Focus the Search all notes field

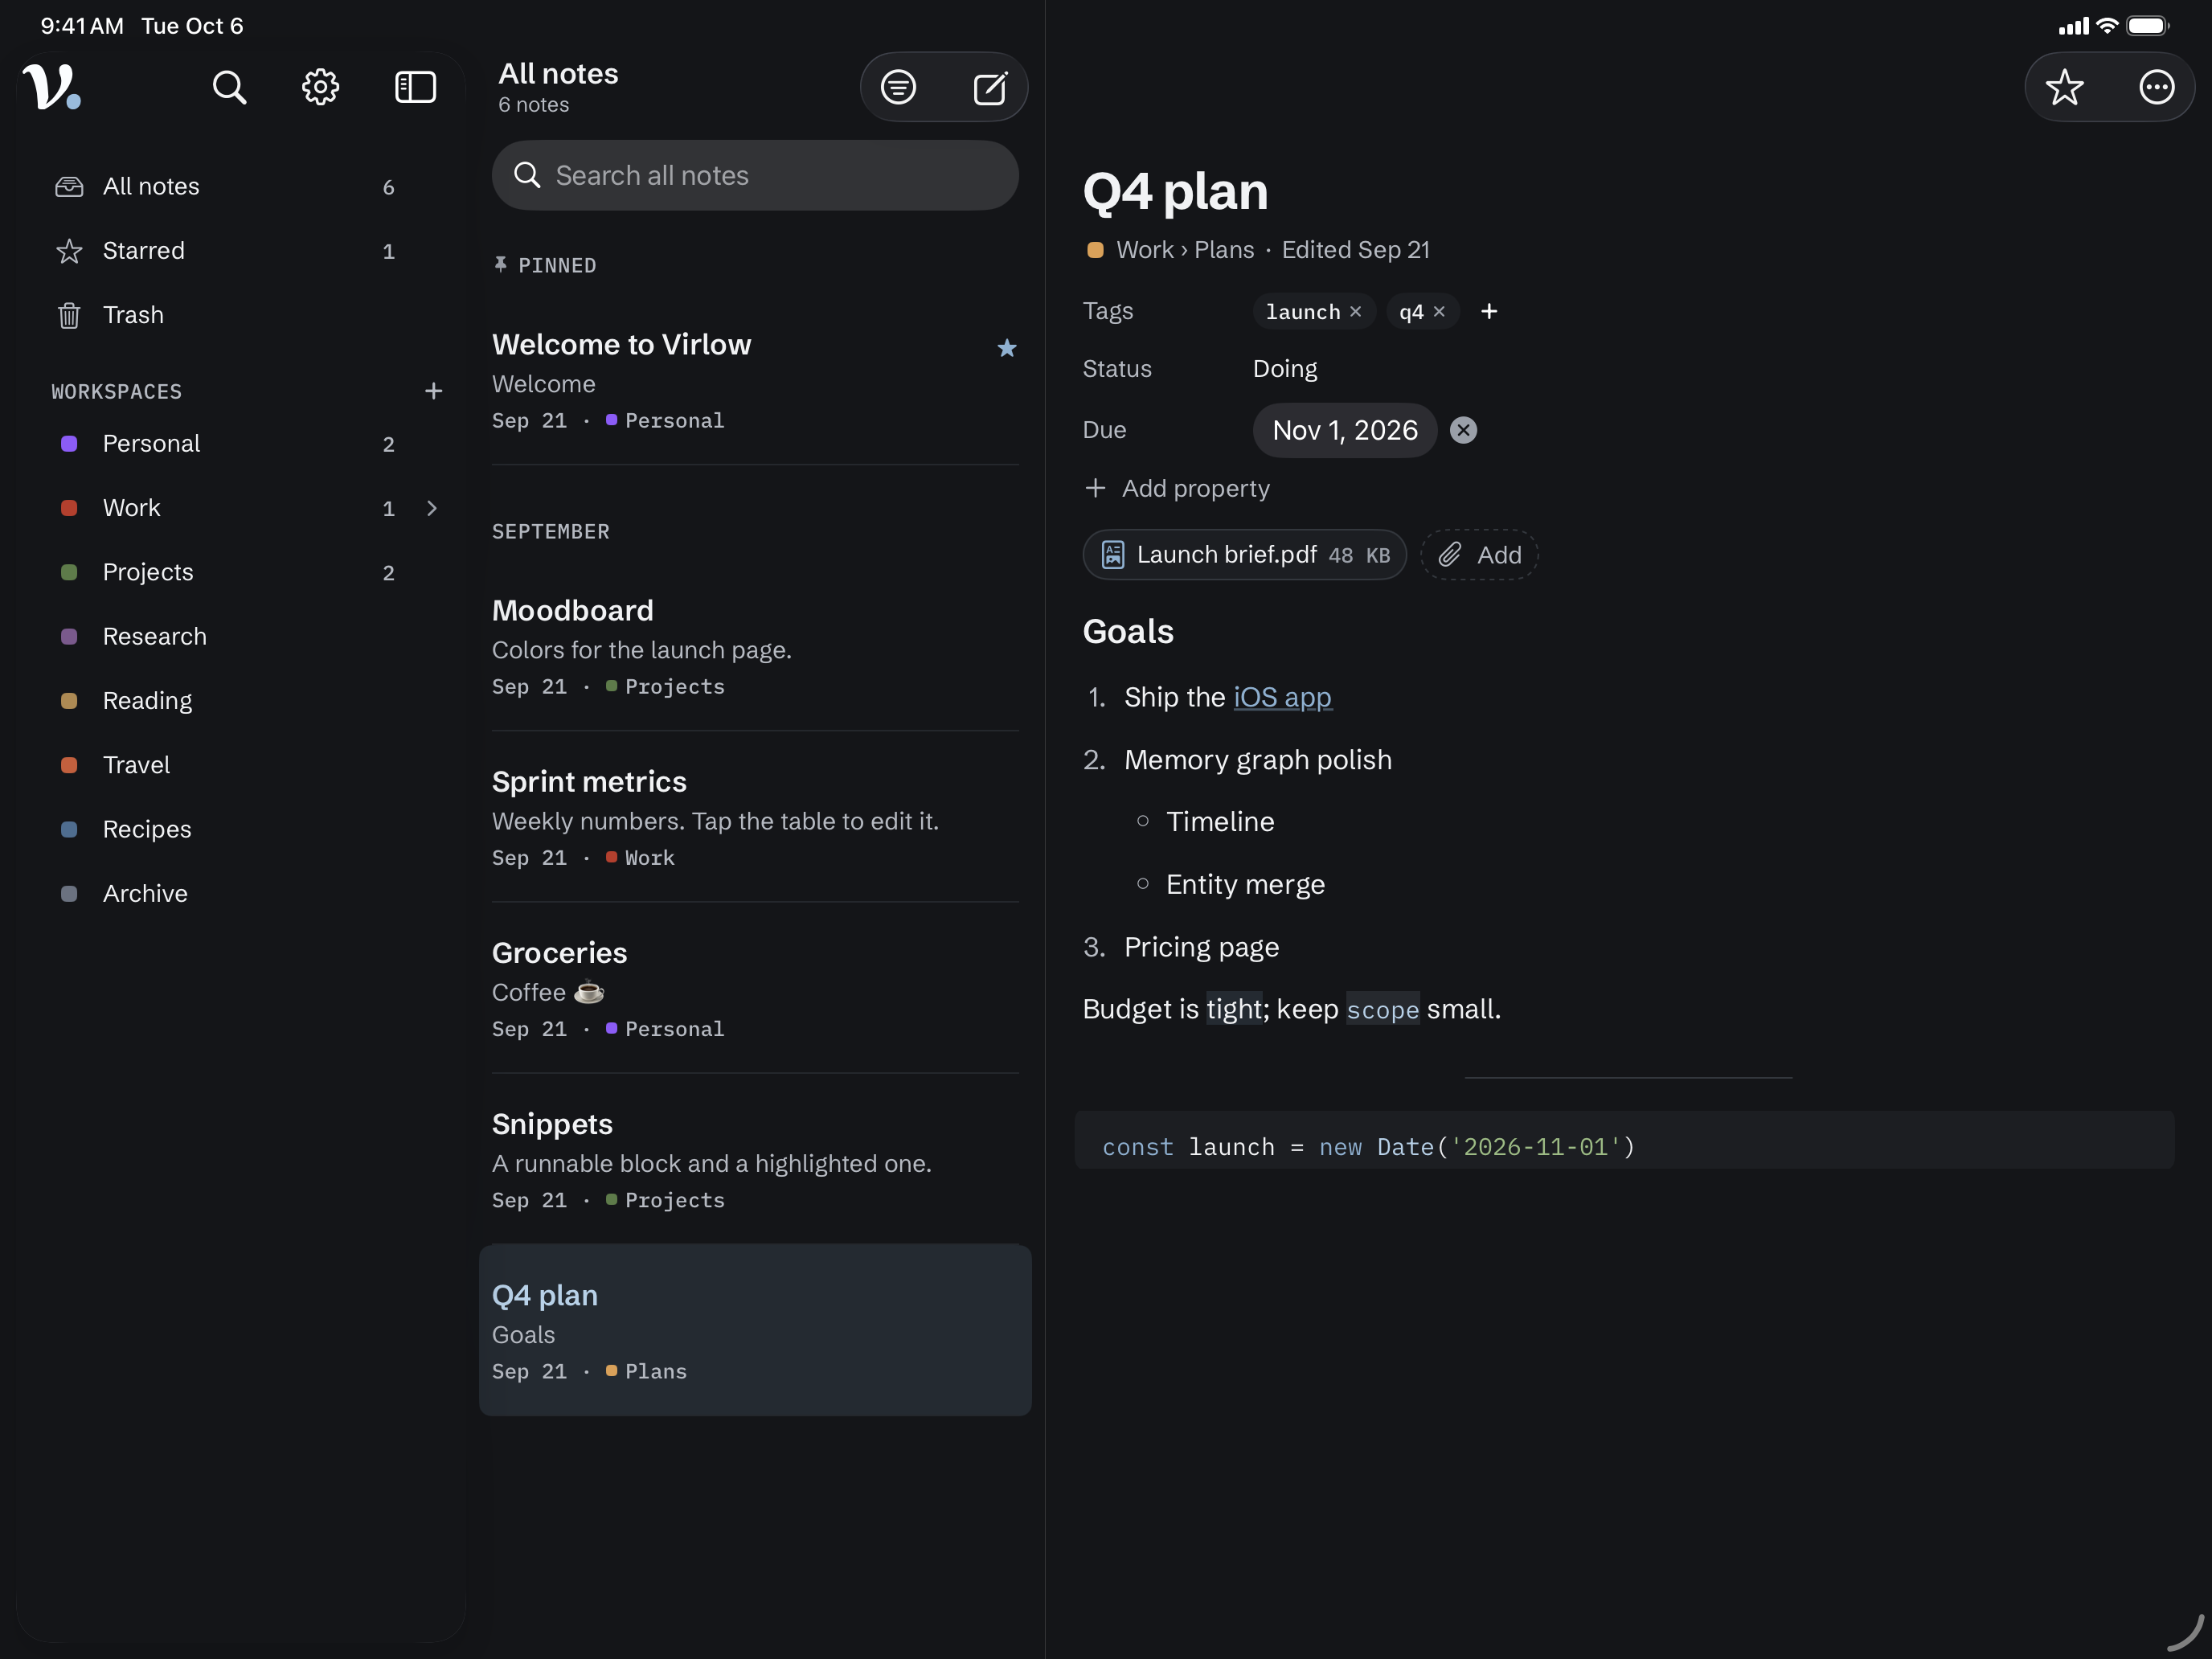click(x=755, y=175)
